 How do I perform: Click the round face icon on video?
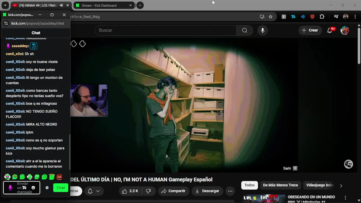pyautogui.click(x=349, y=164)
